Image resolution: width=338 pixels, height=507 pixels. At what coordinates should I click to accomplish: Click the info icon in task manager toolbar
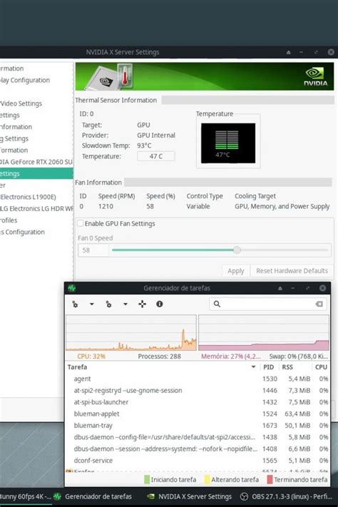click(160, 304)
